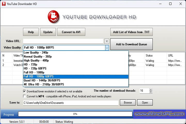This screenshot has width=186, height=124.
Task: Click Add List of Videos from .TXT
Action: (131, 32)
